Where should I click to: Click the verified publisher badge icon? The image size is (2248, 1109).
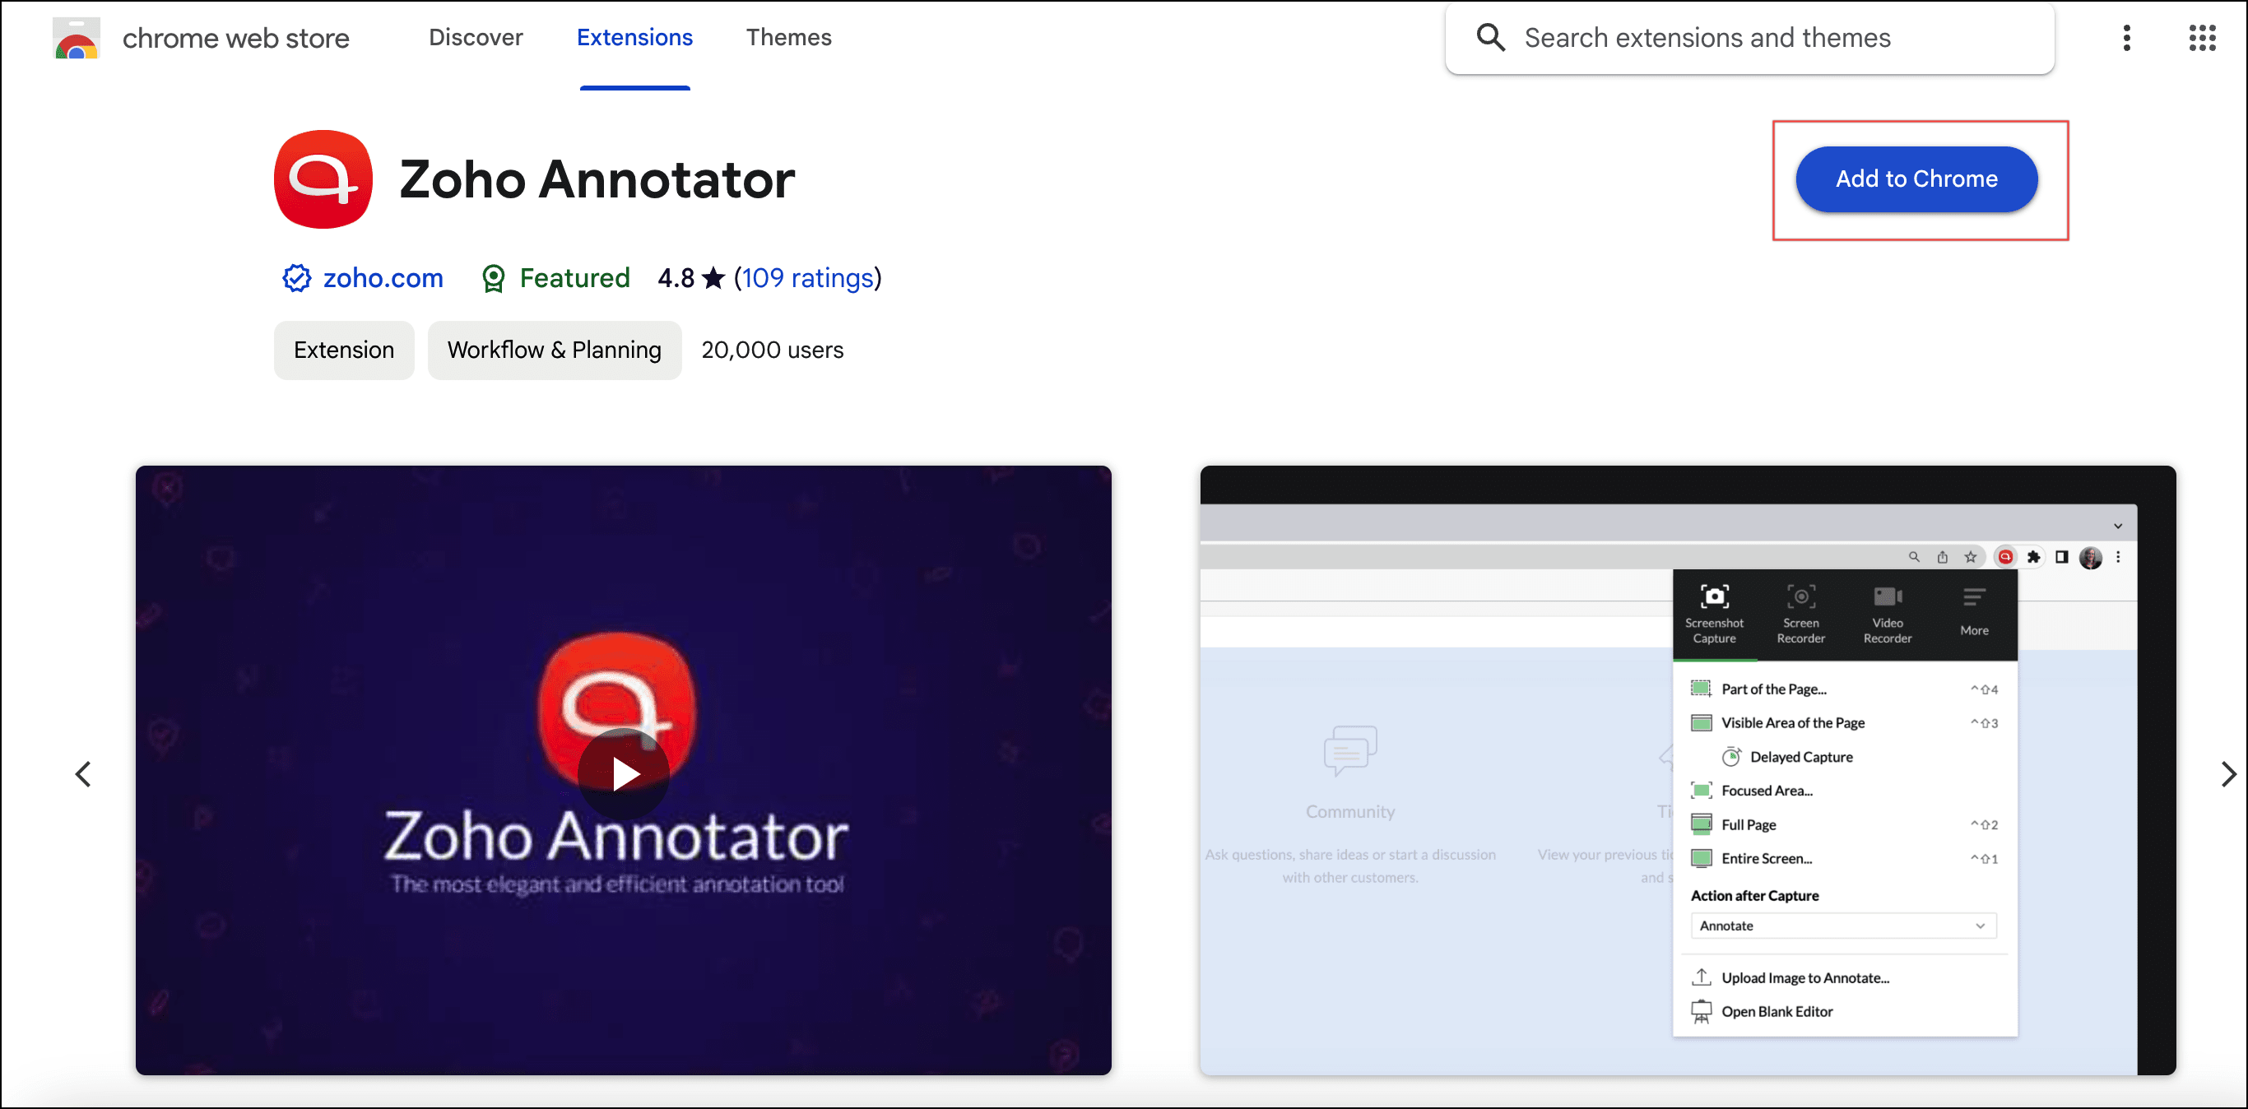coord(297,278)
